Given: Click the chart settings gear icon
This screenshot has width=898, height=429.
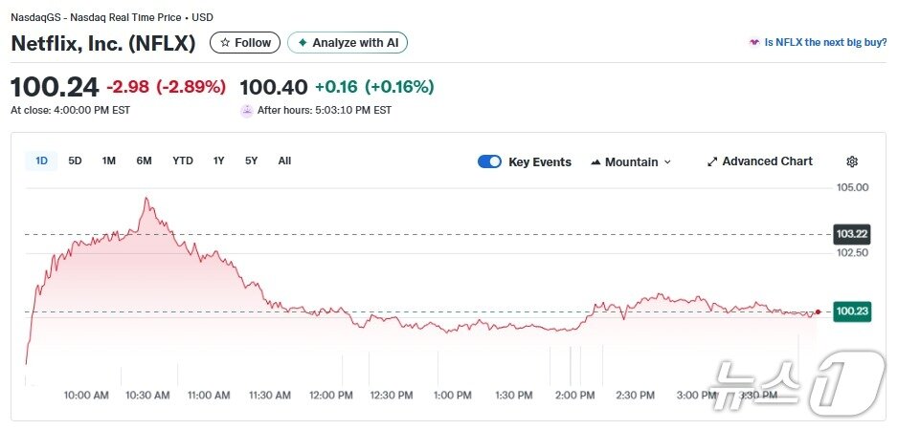Looking at the screenshot, I should point(852,162).
